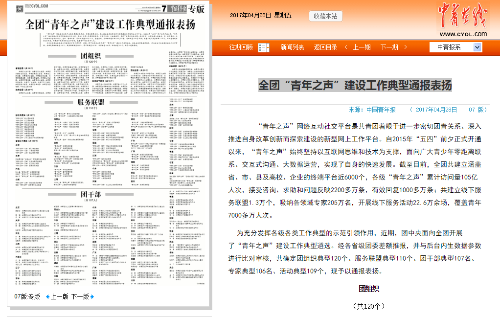
Task: Go to 下一期 next issue
Action: [x=389, y=47]
